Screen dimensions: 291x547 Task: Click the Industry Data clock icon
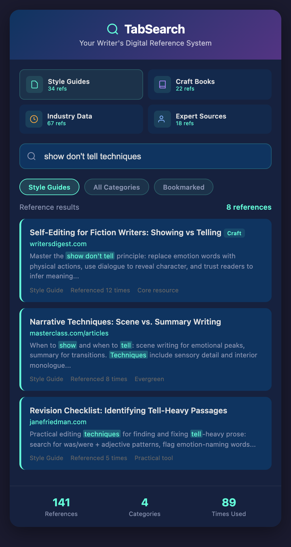point(34,119)
